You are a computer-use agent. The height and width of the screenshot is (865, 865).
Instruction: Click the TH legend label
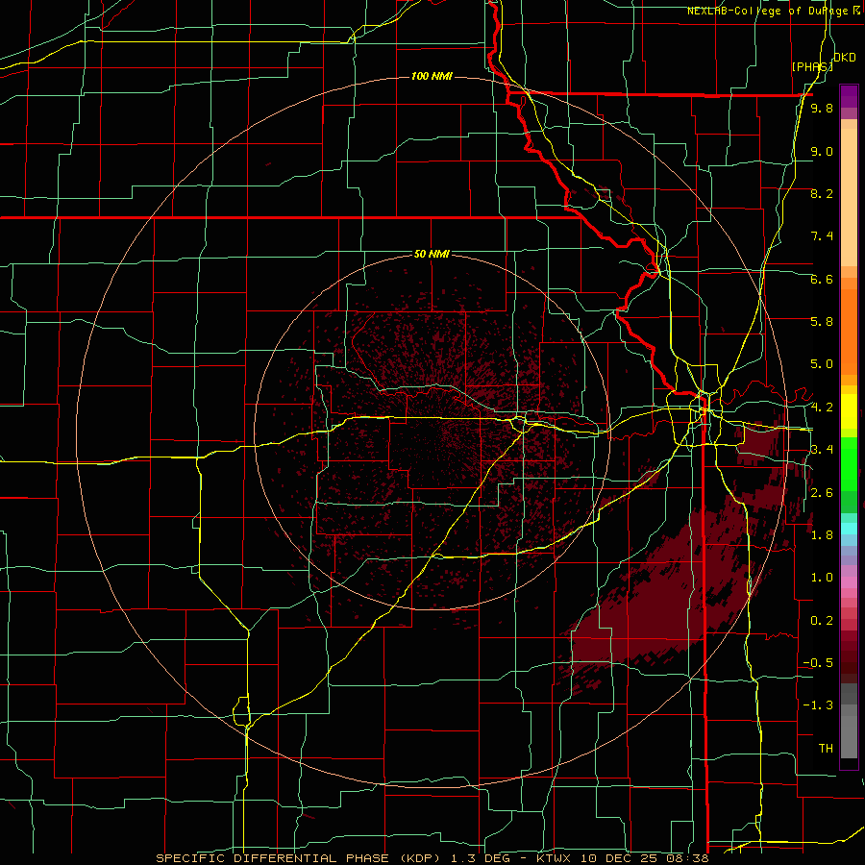pos(826,749)
